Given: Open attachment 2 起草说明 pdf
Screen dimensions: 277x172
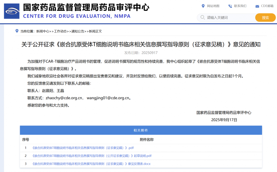Looking at the screenshot, I should [x=91, y=156].
